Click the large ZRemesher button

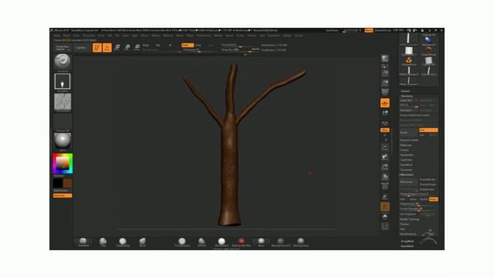pyautogui.click(x=408, y=182)
